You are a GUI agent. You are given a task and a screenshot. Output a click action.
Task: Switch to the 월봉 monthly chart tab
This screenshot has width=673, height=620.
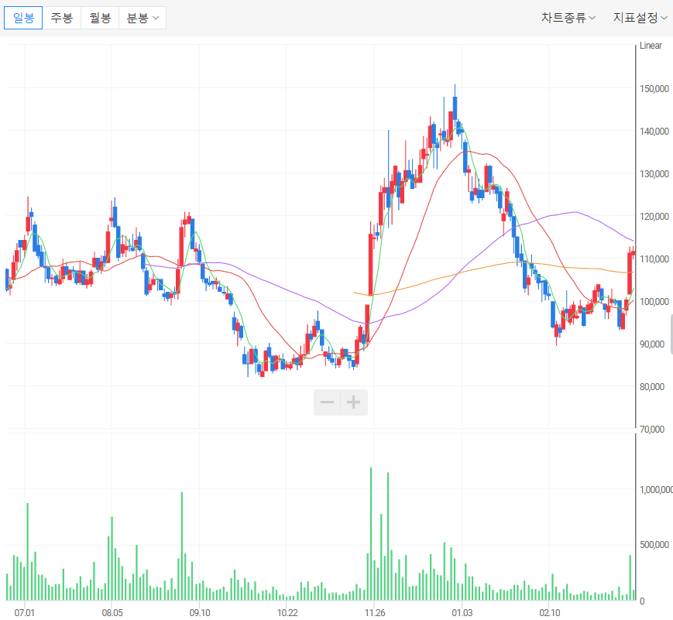tap(100, 18)
